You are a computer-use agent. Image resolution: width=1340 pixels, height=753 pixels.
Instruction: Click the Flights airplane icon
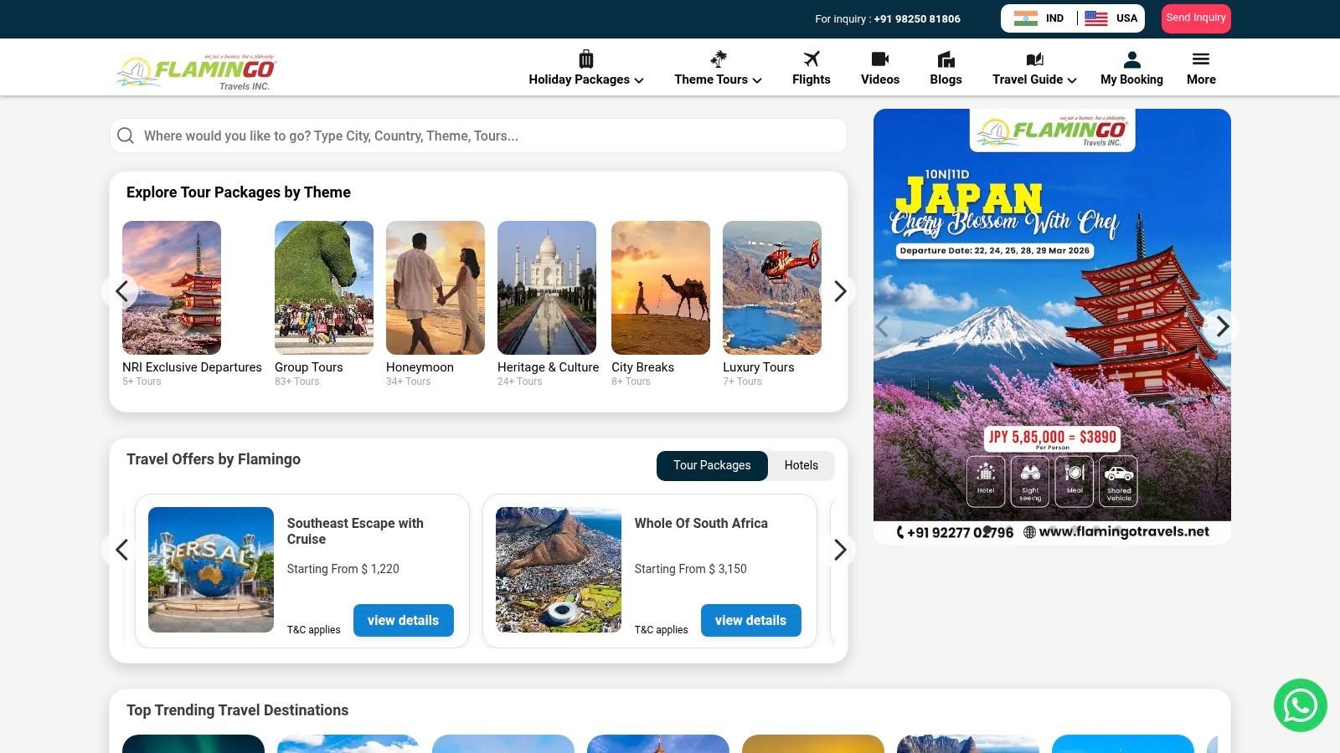point(811,59)
